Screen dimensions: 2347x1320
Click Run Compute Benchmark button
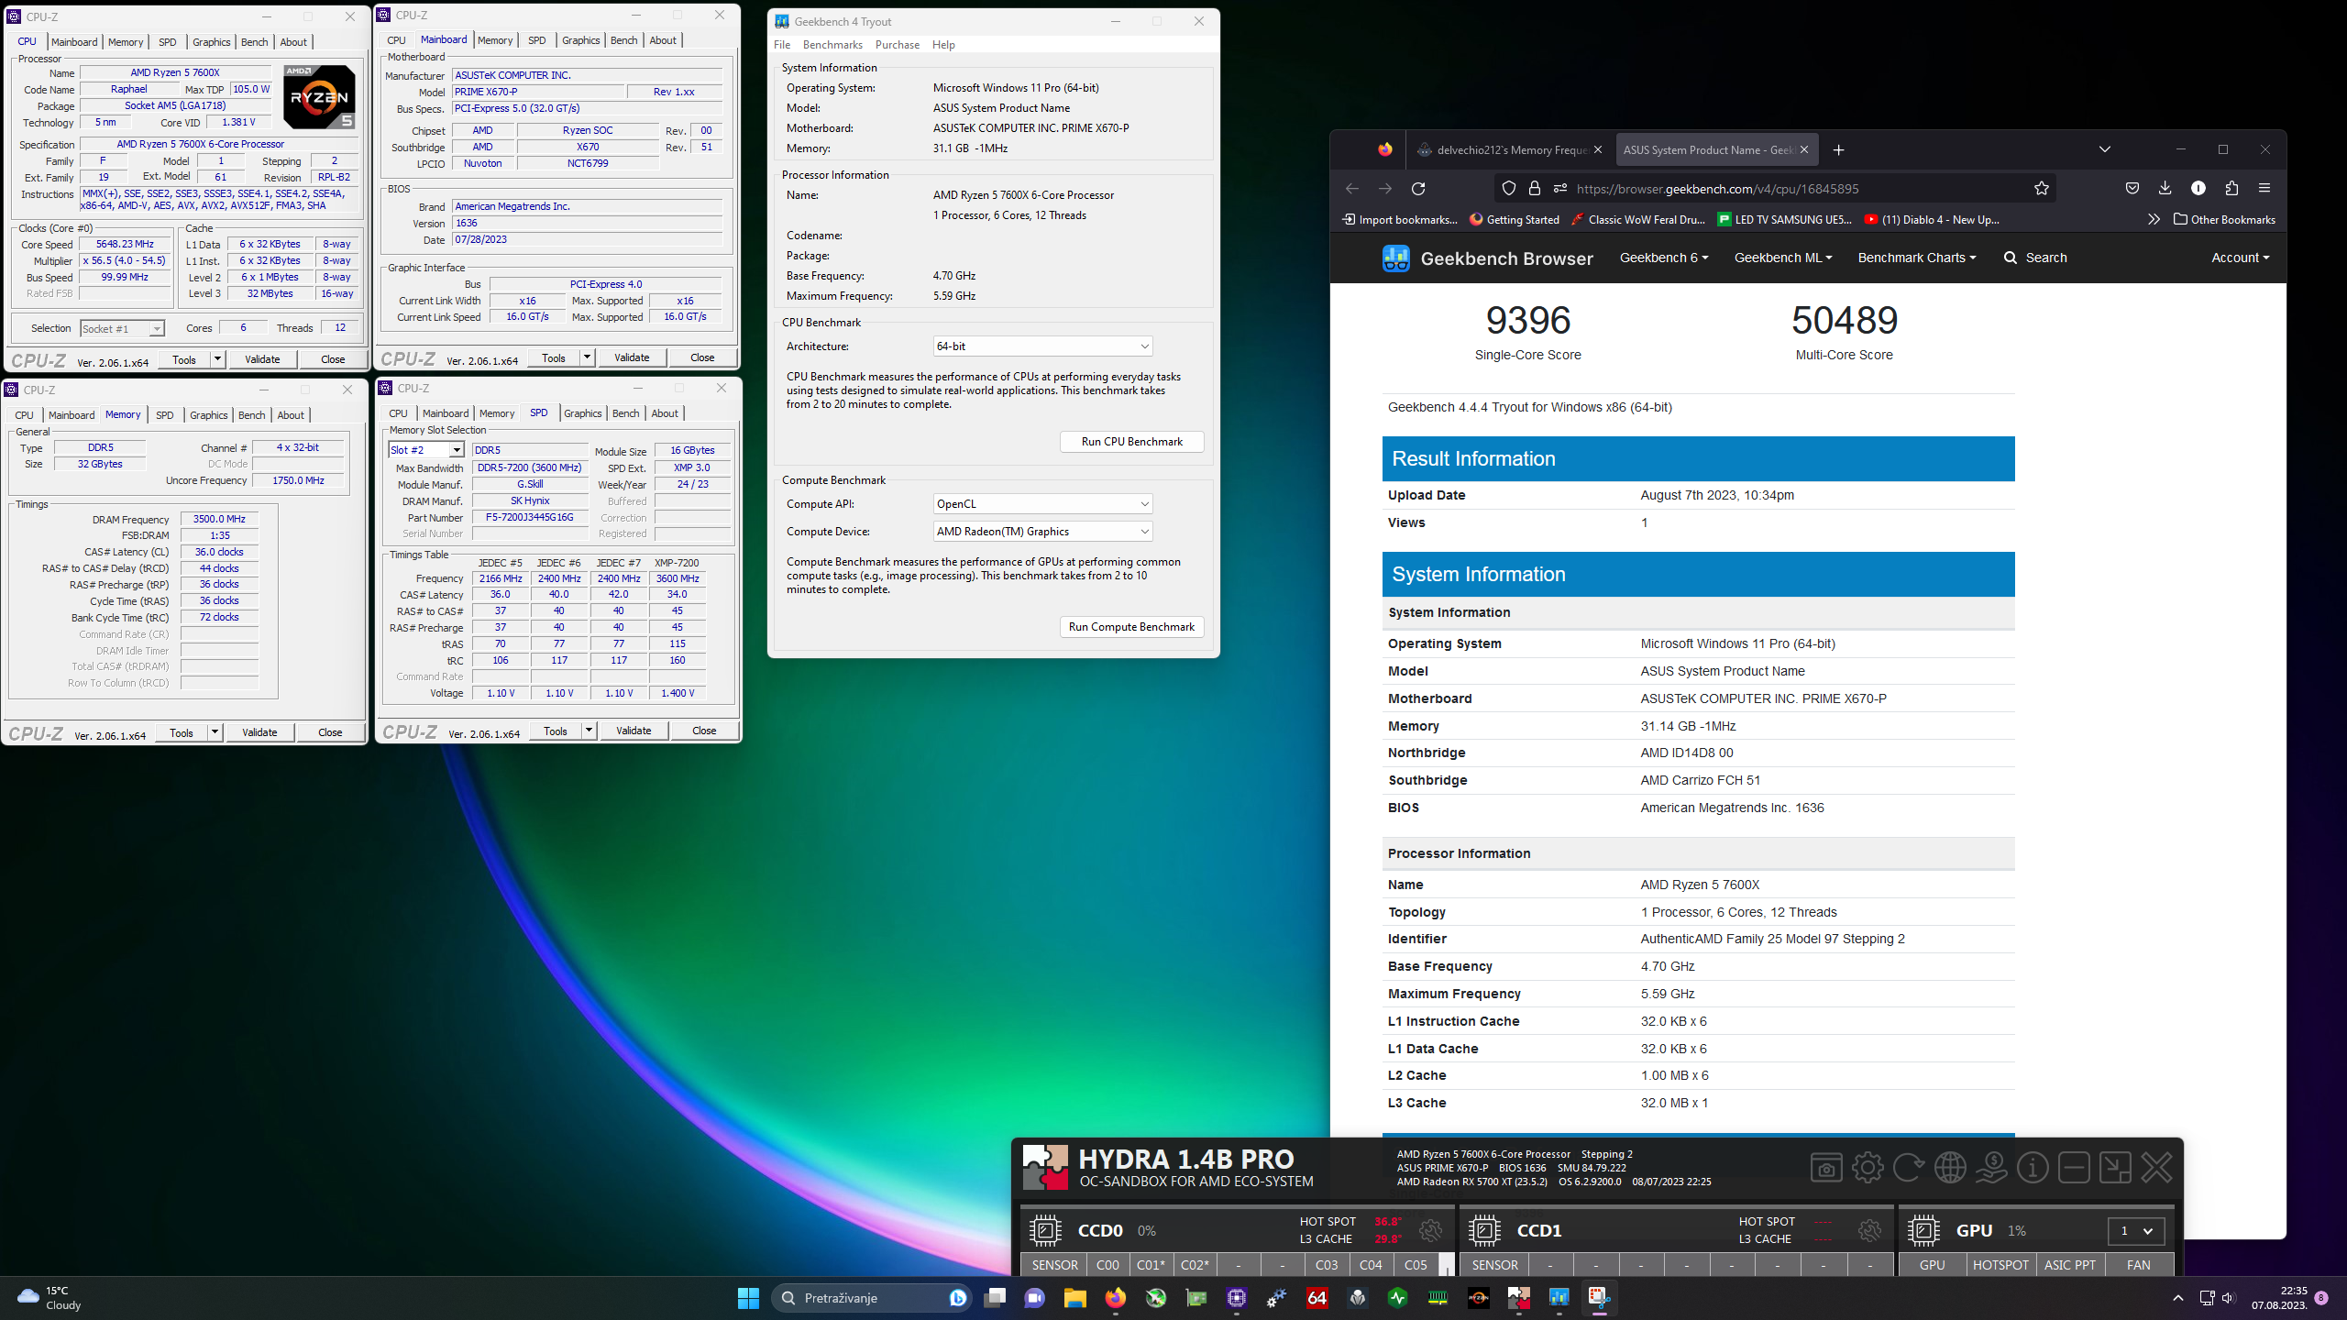point(1131,627)
